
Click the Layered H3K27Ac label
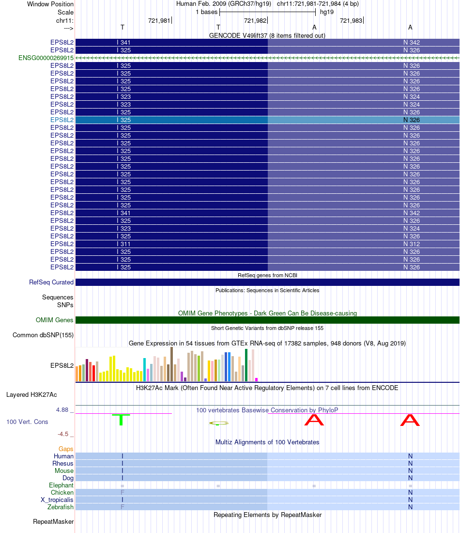[x=31, y=394]
